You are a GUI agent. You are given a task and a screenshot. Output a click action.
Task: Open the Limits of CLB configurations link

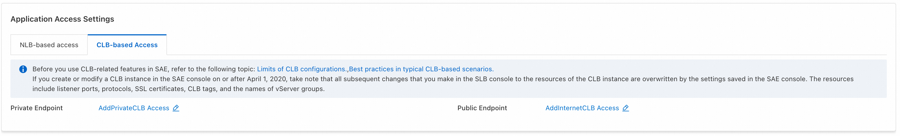point(302,69)
